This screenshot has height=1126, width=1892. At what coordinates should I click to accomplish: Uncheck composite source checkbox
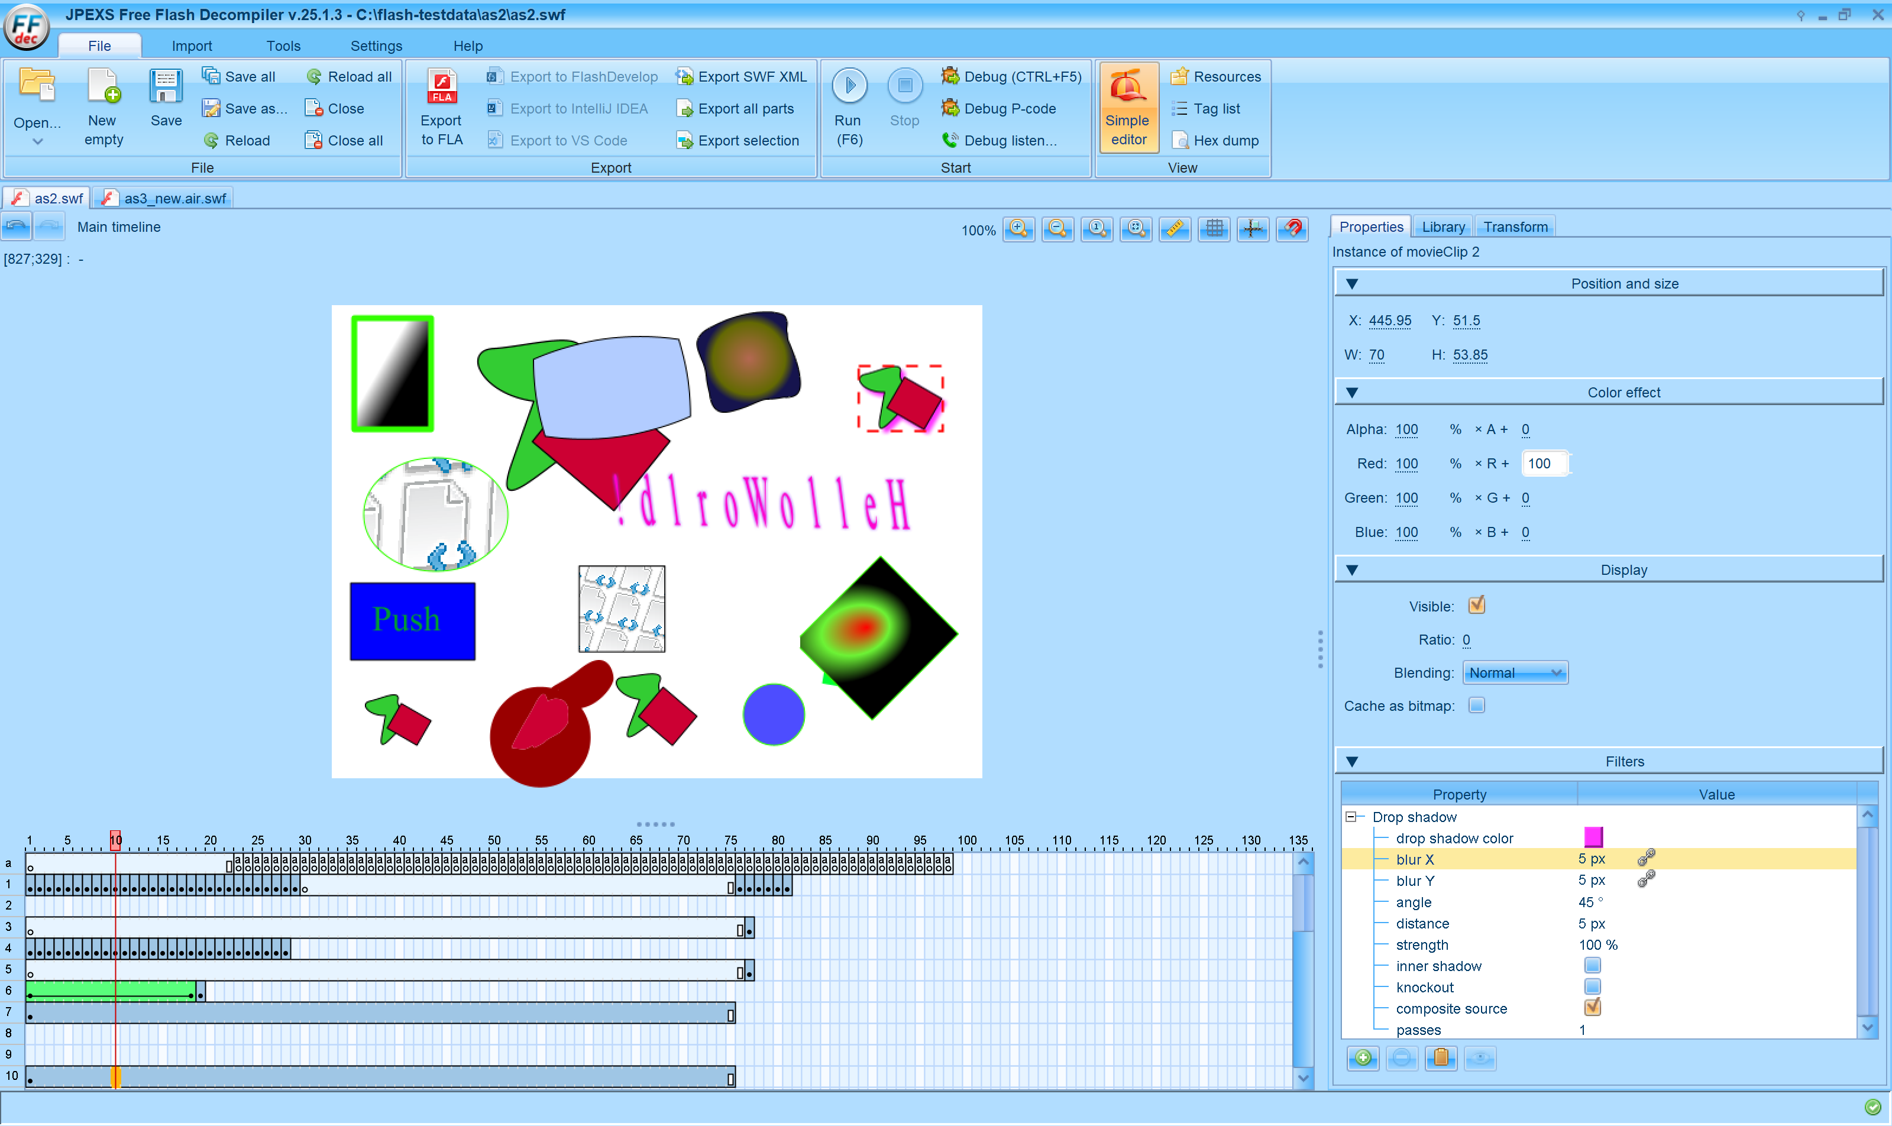coord(1592,1008)
